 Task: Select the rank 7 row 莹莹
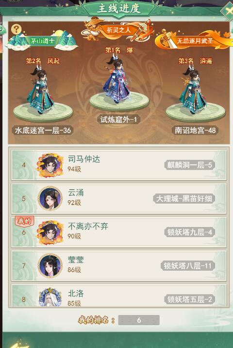point(119,266)
